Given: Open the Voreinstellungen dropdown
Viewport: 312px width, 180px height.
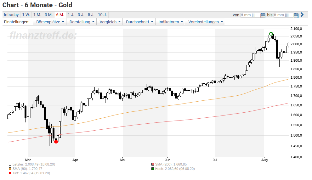Looking at the screenshot, I should click(205, 22).
